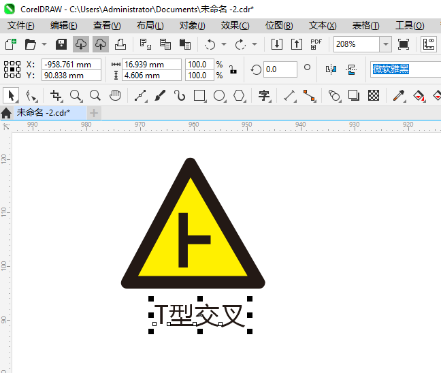The height and width of the screenshot is (373, 441).
Task: Select the Transparency checkerboard tool
Action: (x=374, y=96)
